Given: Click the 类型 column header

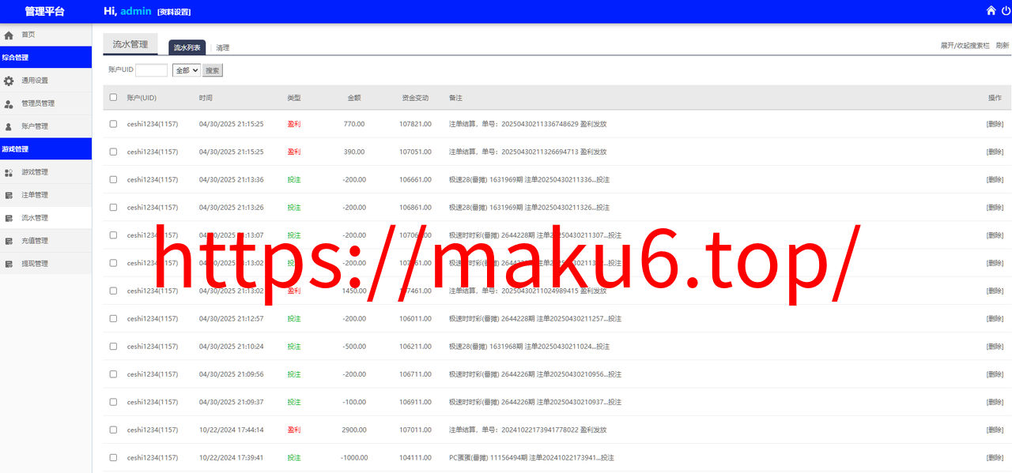Looking at the screenshot, I should coord(294,98).
